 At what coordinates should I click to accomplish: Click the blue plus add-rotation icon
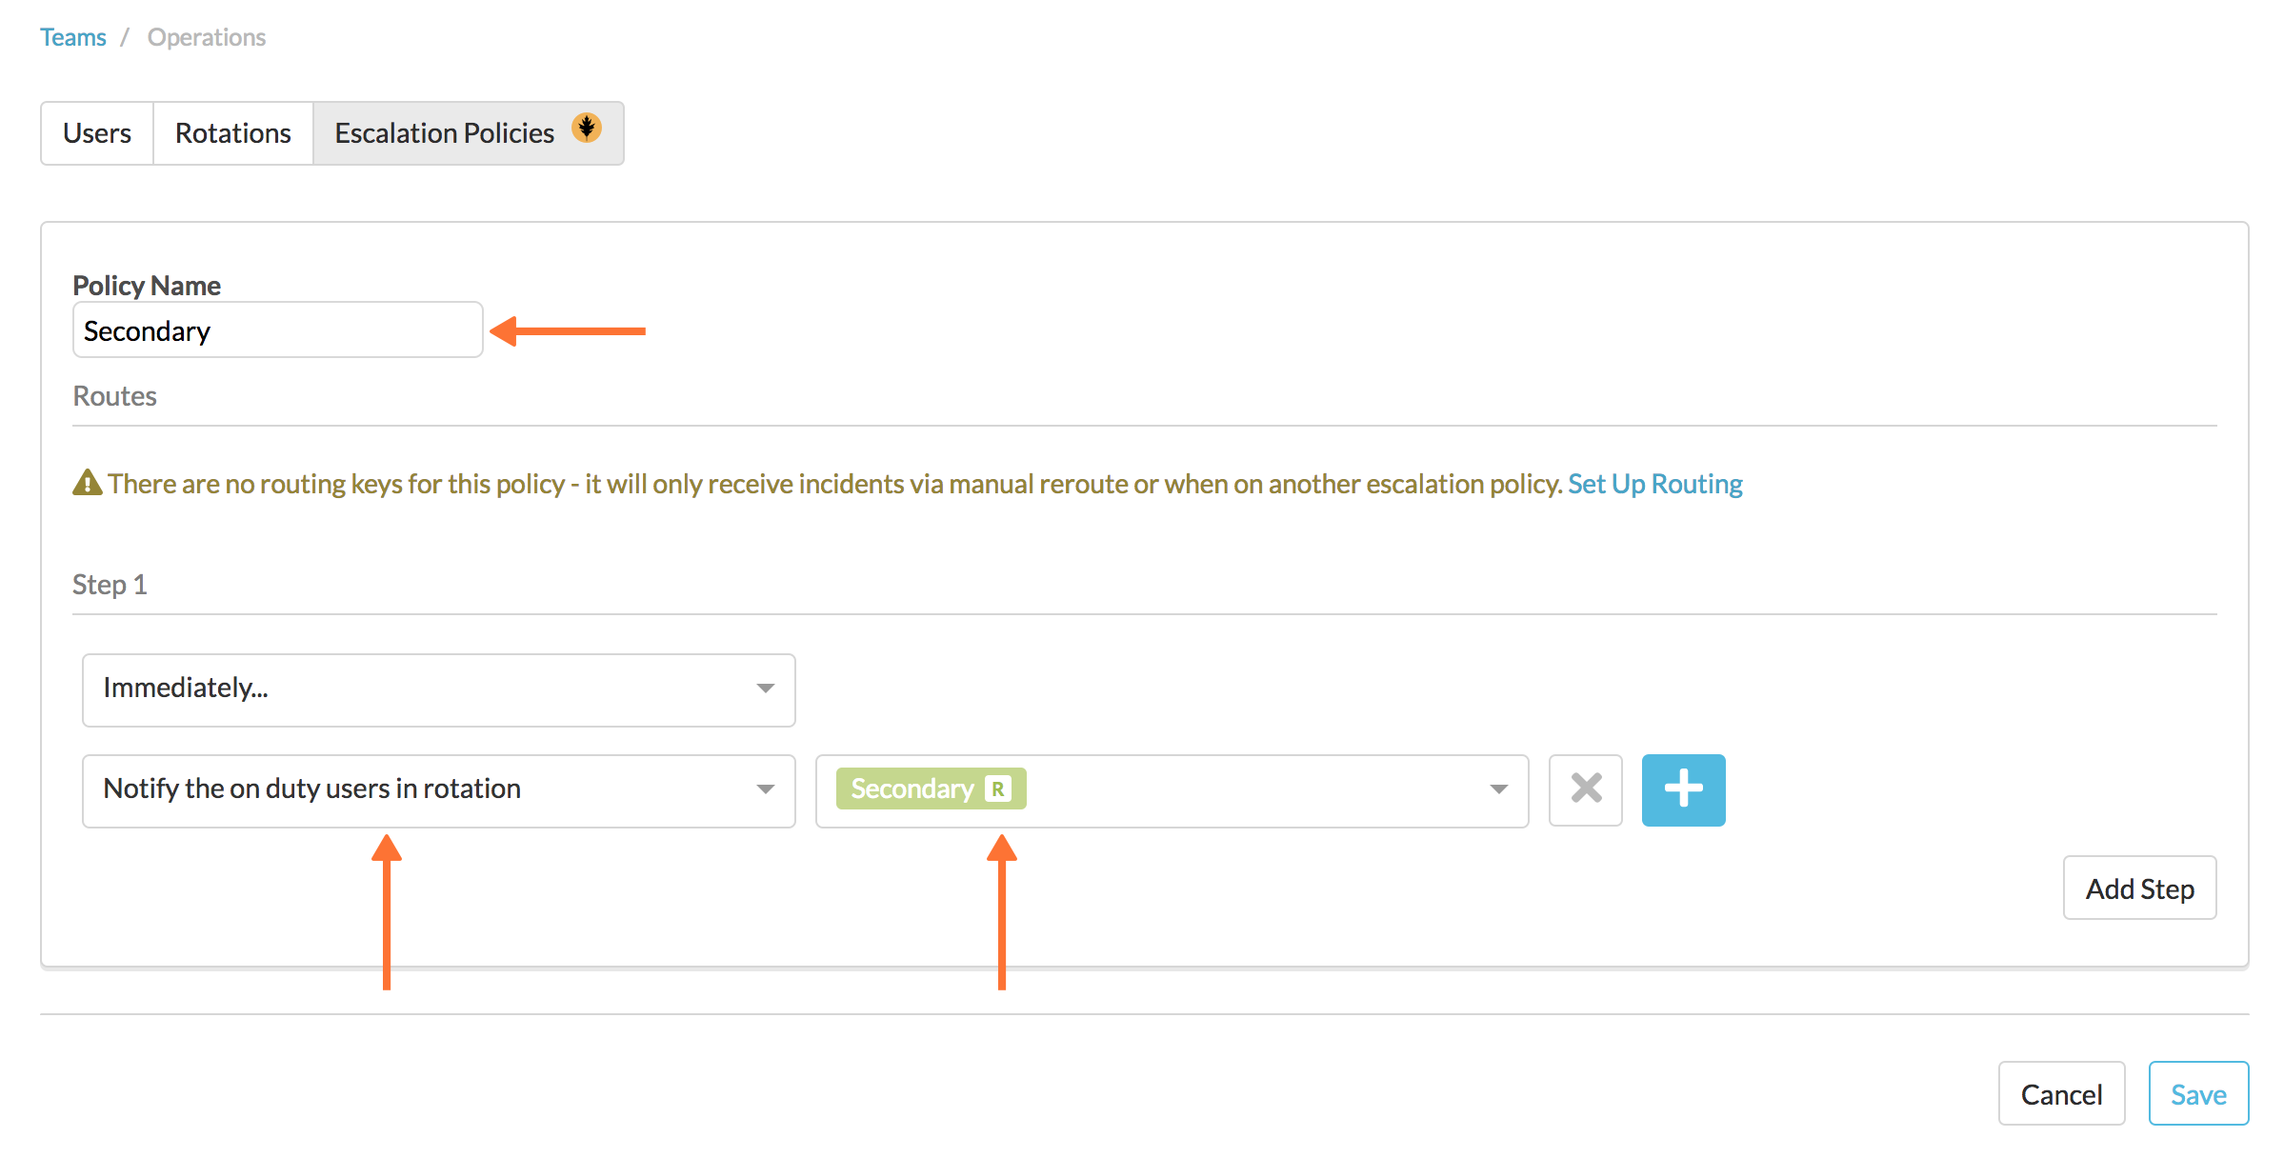pyautogui.click(x=1683, y=789)
